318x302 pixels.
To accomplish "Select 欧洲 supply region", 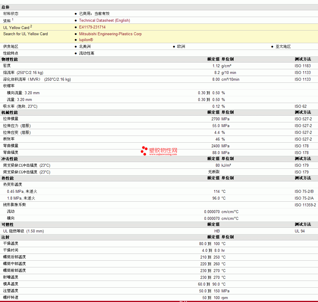I will tap(181, 46).
